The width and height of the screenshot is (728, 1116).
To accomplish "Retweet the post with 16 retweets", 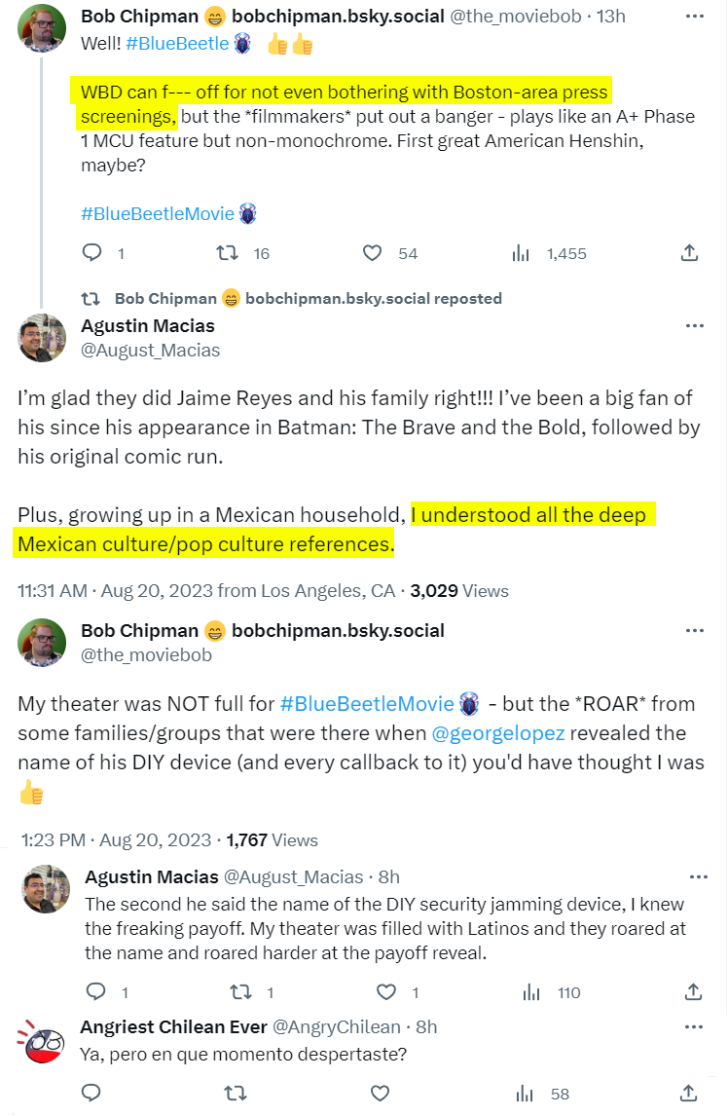I will [227, 252].
